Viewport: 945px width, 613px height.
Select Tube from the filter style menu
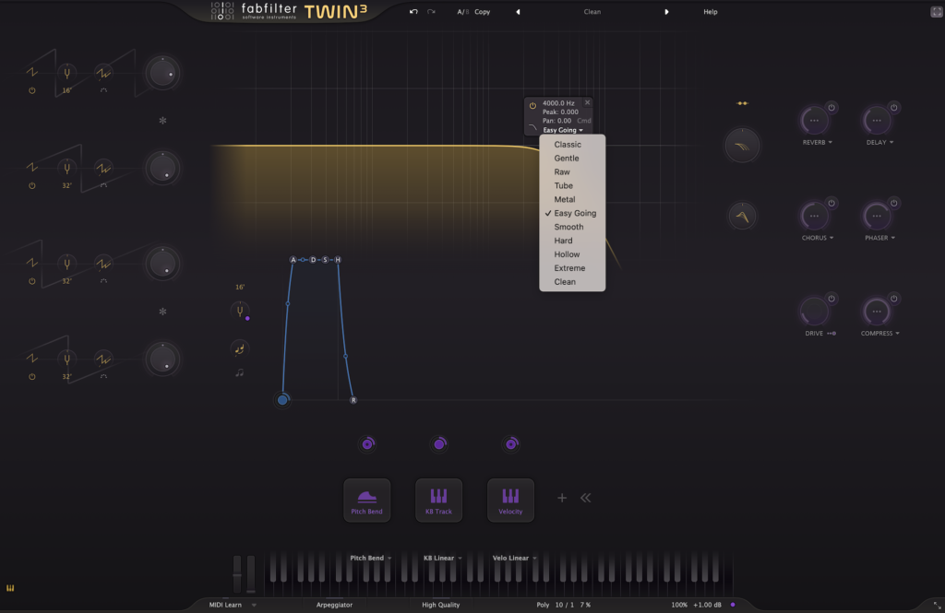click(563, 185)
